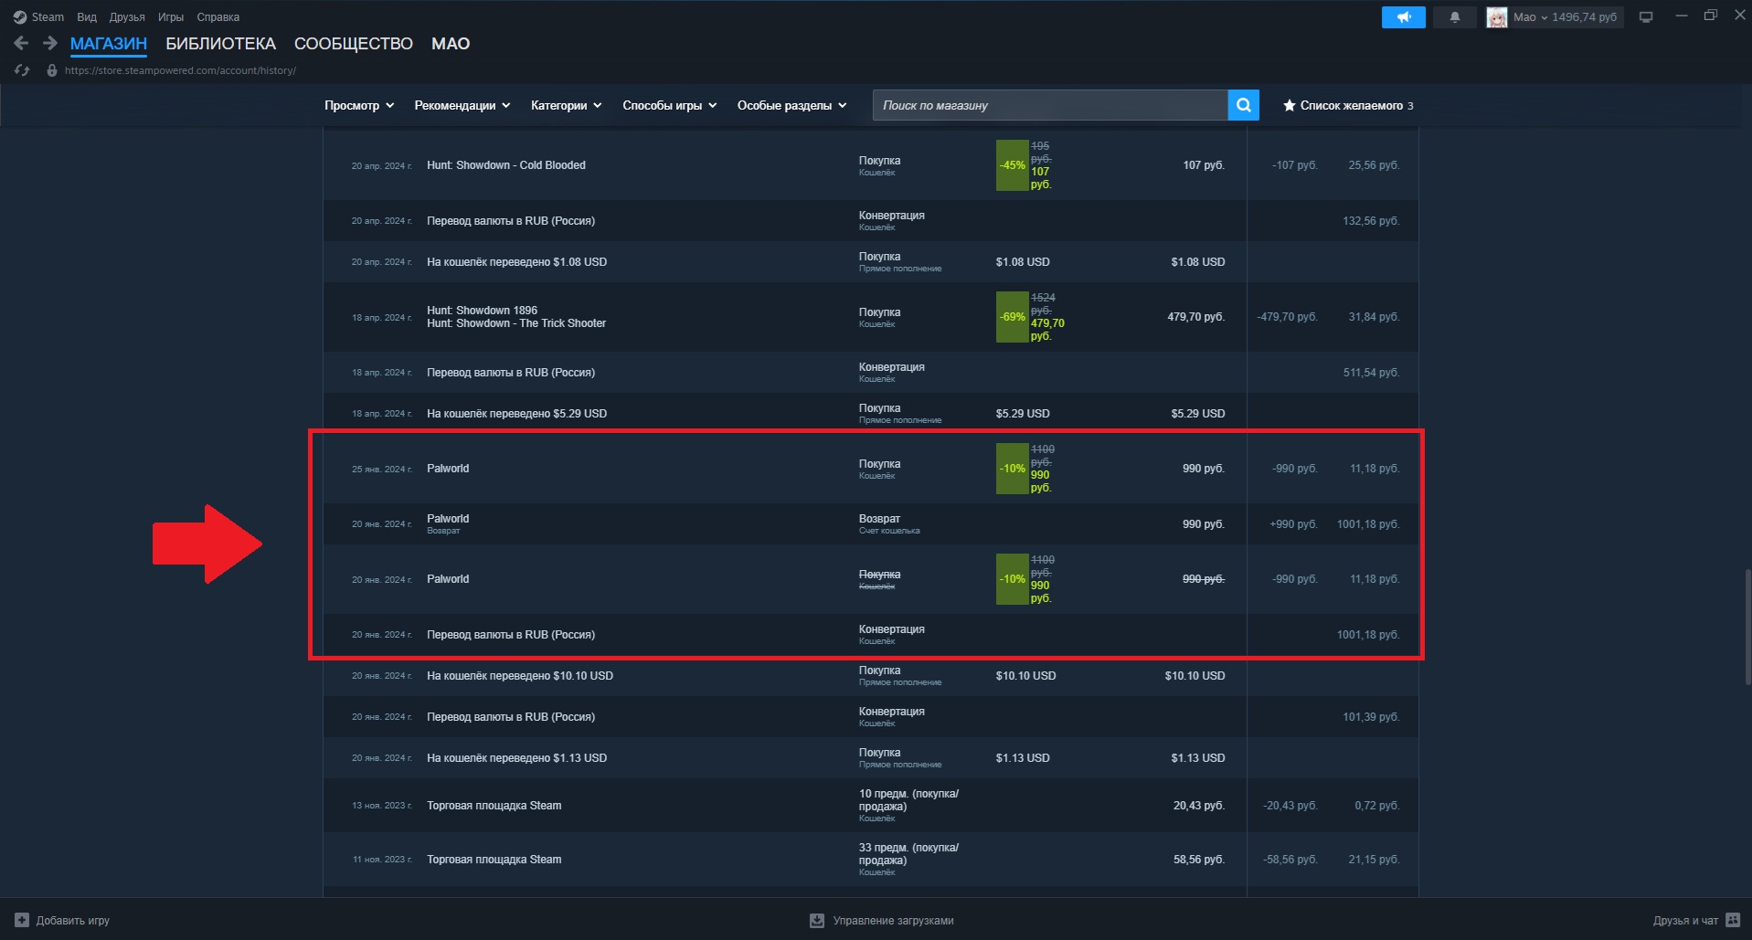The image size is (1752, 940).
Task: Select the 20,43 руб. total
Action: pyautogui.click(x=1199, y=806)
